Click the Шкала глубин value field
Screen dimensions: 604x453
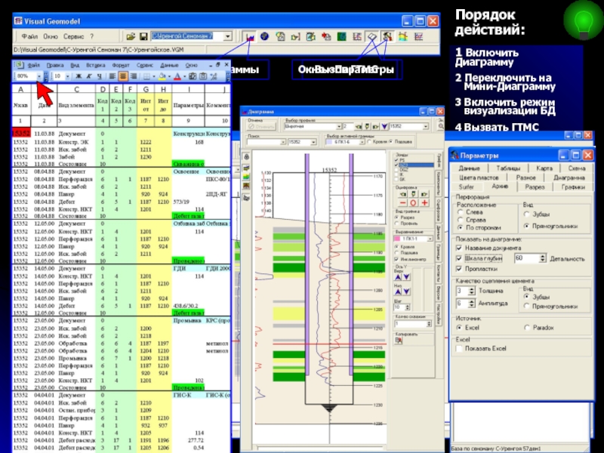coord(522,258)
